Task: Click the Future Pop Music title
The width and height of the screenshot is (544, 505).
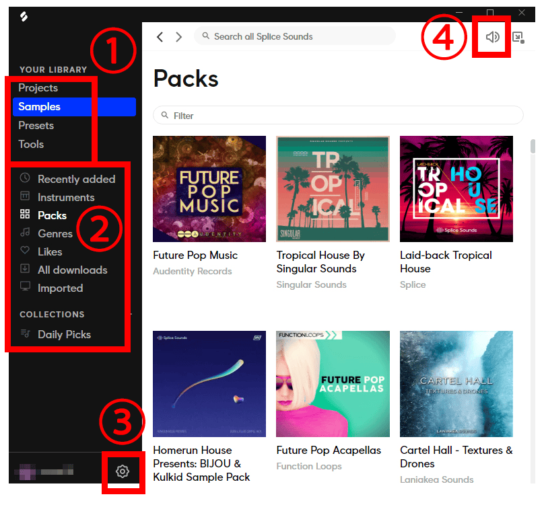Action: tap(195, 256)
